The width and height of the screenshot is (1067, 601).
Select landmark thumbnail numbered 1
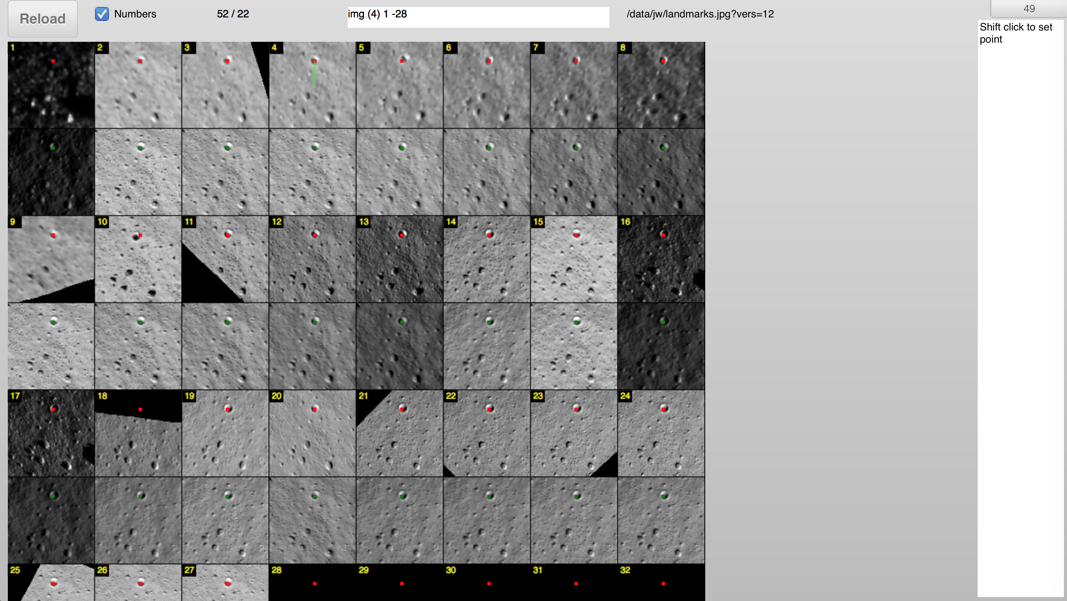pyautogui.click(x=51, y=85)
